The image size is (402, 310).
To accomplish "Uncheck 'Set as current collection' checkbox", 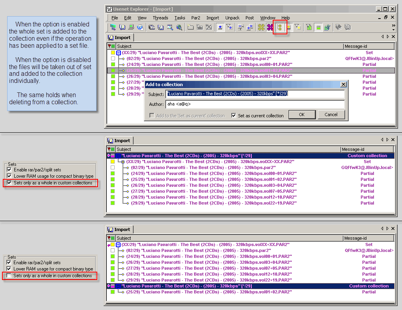I will (x=234, y=116).
